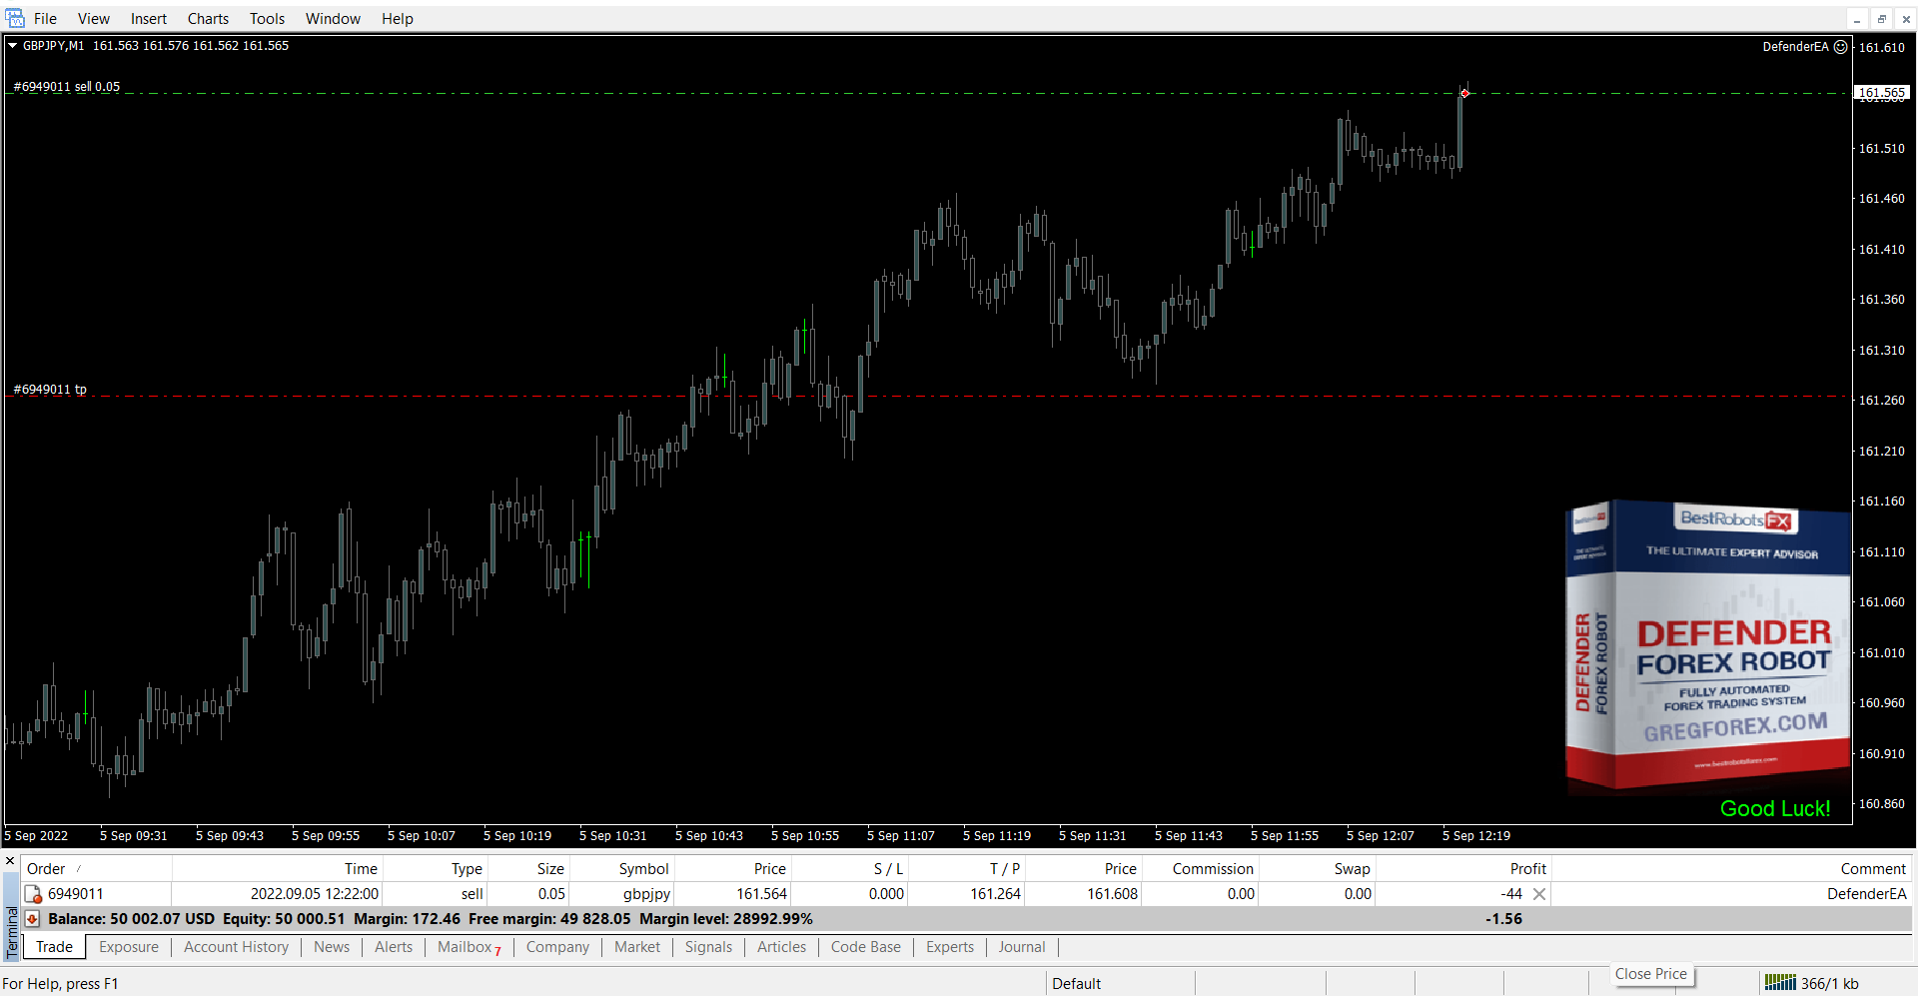This screenshot has height=996, width=1918.
Task: Click the #6949011 tp level line label
Action: pyautogui.click(x=50, y=390)
